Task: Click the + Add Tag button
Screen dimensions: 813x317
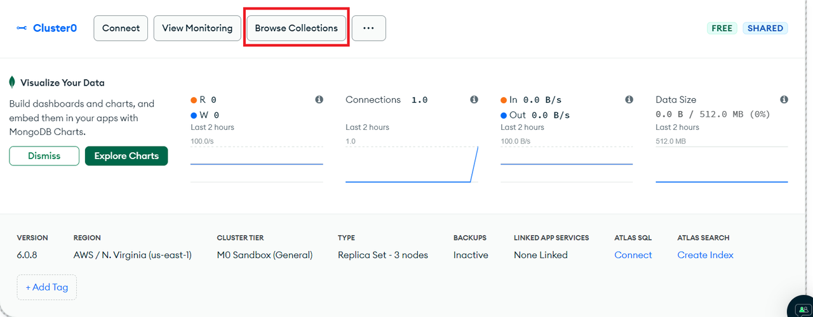Action: [x=46, y=287]
